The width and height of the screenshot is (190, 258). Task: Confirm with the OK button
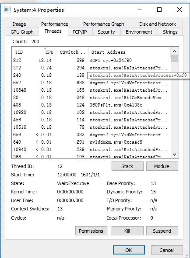pos(129,250)
